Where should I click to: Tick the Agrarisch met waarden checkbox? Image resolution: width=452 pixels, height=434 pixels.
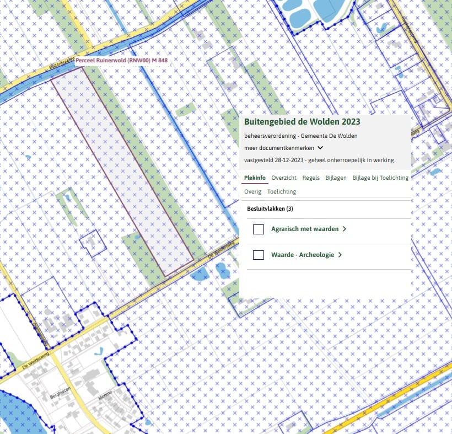click(x=259, y=229)
